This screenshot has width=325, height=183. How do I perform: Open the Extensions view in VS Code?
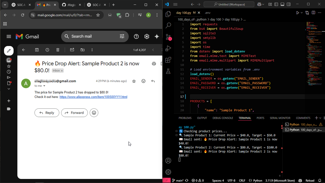coord(168,60)
